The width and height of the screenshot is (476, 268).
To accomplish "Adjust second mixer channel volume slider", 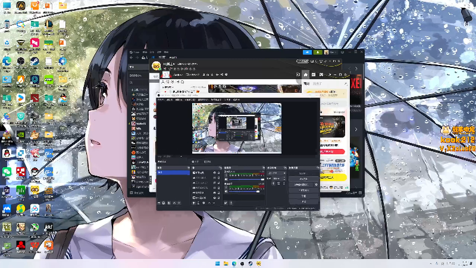I will (x=246, y=191).
